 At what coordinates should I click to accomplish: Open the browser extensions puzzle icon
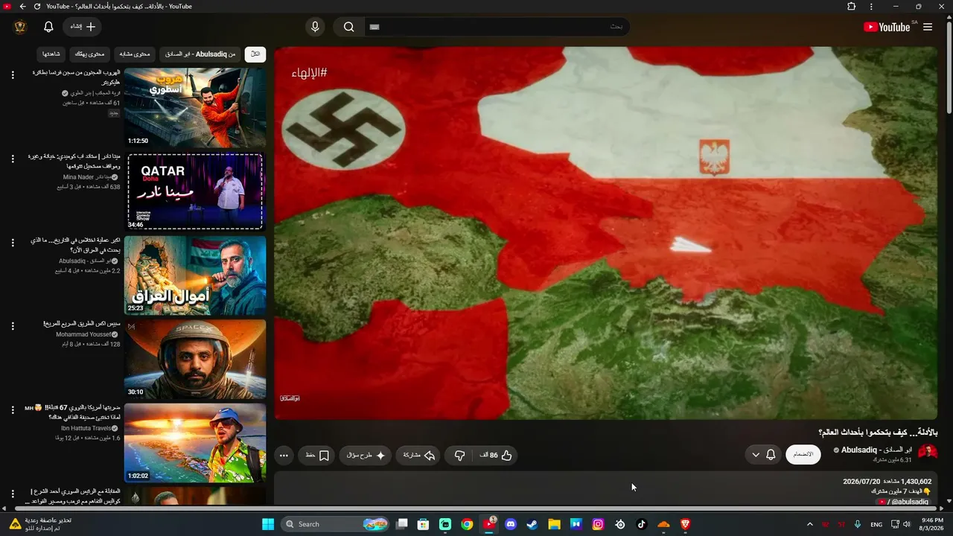point(852,7)
